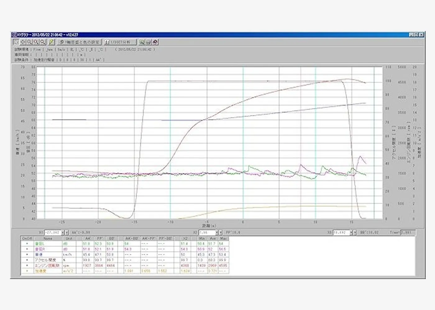Click the second magnifier zoom icon
The height and width of the screenshot is (310, 435).
(x=36, y=42)
